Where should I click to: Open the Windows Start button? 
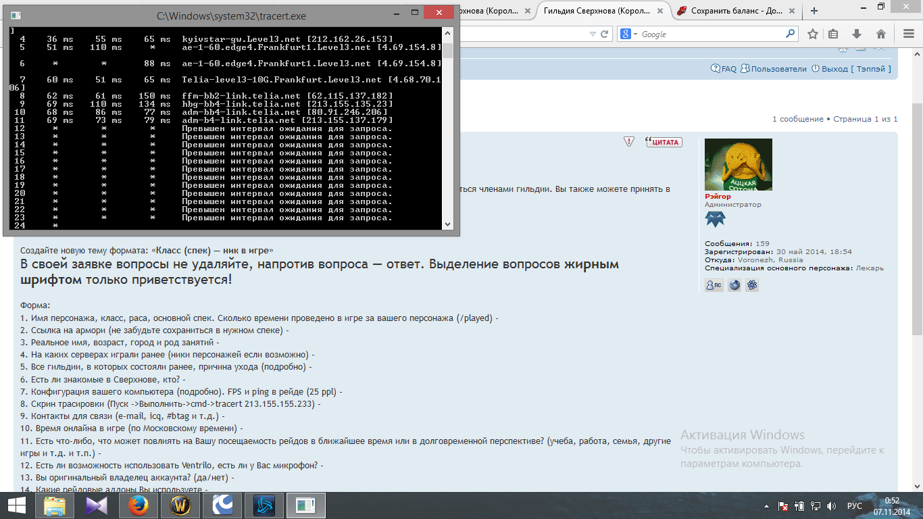pyautogui.click(x=16, y=505)
